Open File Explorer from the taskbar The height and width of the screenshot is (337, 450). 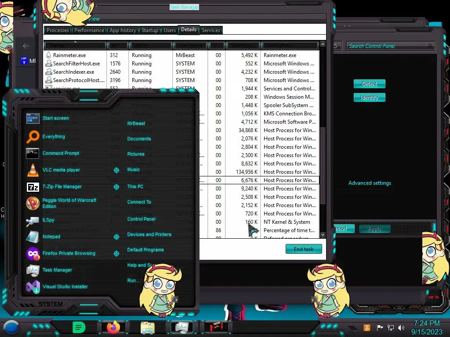coord(148,327)
